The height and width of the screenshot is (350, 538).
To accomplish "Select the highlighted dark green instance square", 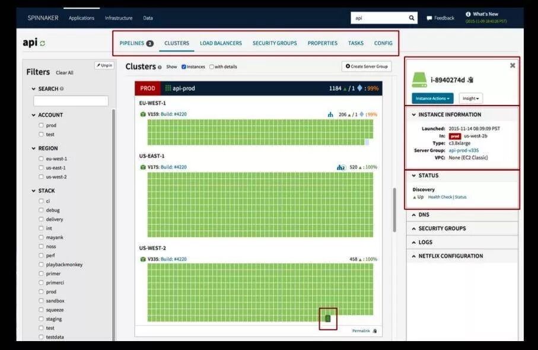I will tap(327, 319).
